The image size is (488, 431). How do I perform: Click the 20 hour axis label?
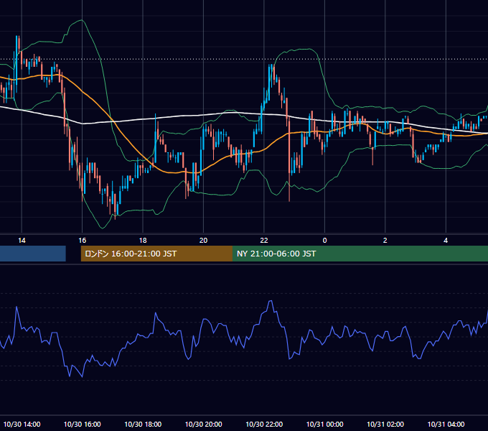(x=203, y=241)
